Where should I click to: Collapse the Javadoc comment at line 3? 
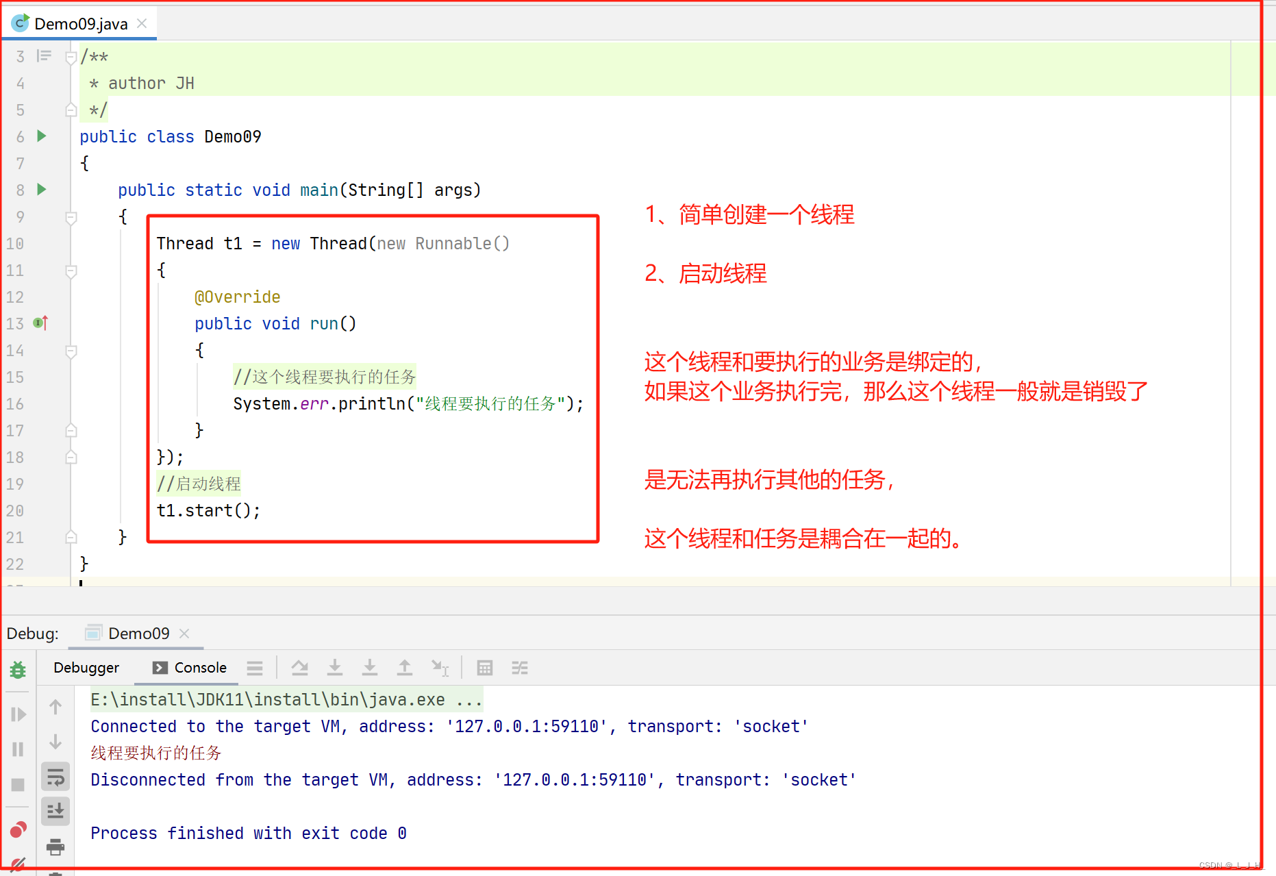(71, 58)
